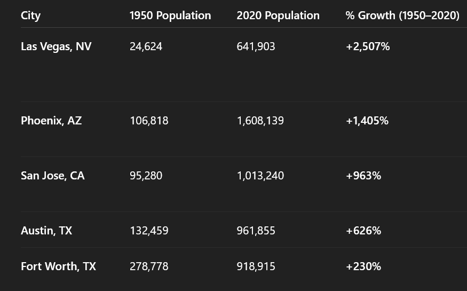467x291 pixels.
Task: Select Las Vegas 1950 population 24,624
Action: point(146,46)
